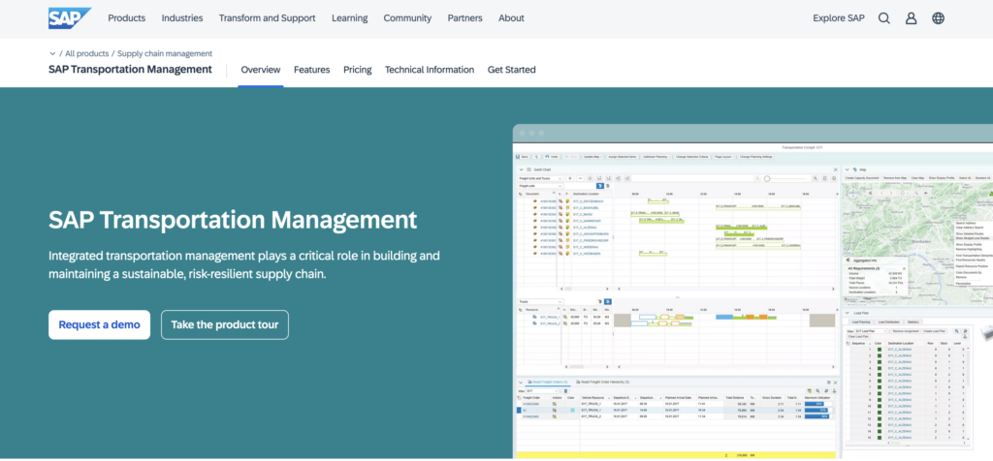Open Update Map dropdown in cockpit screenshot
The height and width of the screenshot is (461, 993).
point(593,157)
